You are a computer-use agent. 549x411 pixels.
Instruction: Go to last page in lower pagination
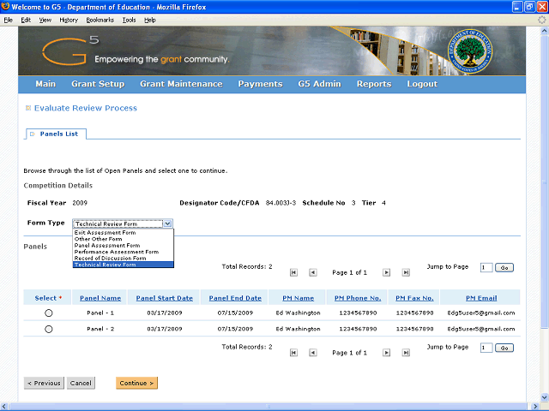[x=406, y=353]
